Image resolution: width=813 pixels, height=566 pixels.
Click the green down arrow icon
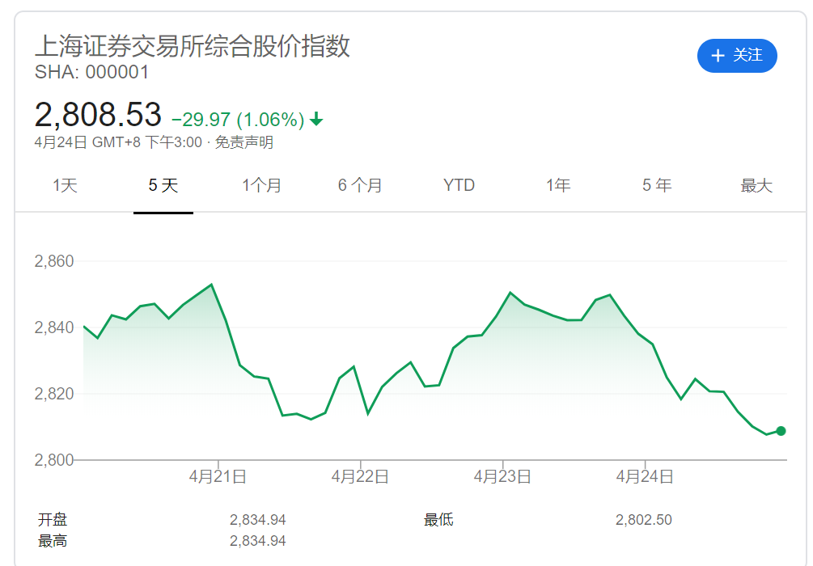[x=316, y=120]
